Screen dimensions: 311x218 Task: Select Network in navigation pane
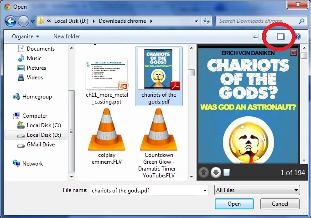(28, 164)
